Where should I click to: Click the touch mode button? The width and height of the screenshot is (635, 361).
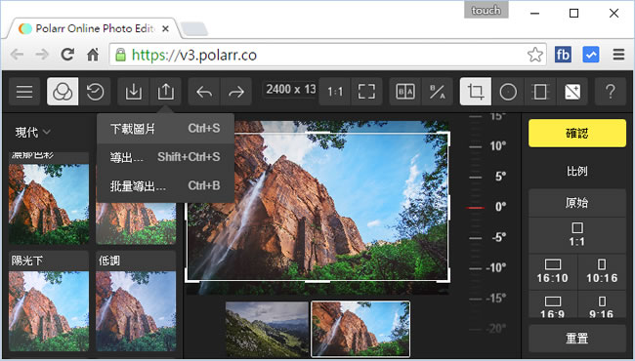(486, 10)
